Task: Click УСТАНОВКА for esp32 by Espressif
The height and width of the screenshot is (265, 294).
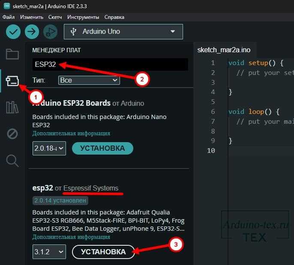Action: [103, 252]
